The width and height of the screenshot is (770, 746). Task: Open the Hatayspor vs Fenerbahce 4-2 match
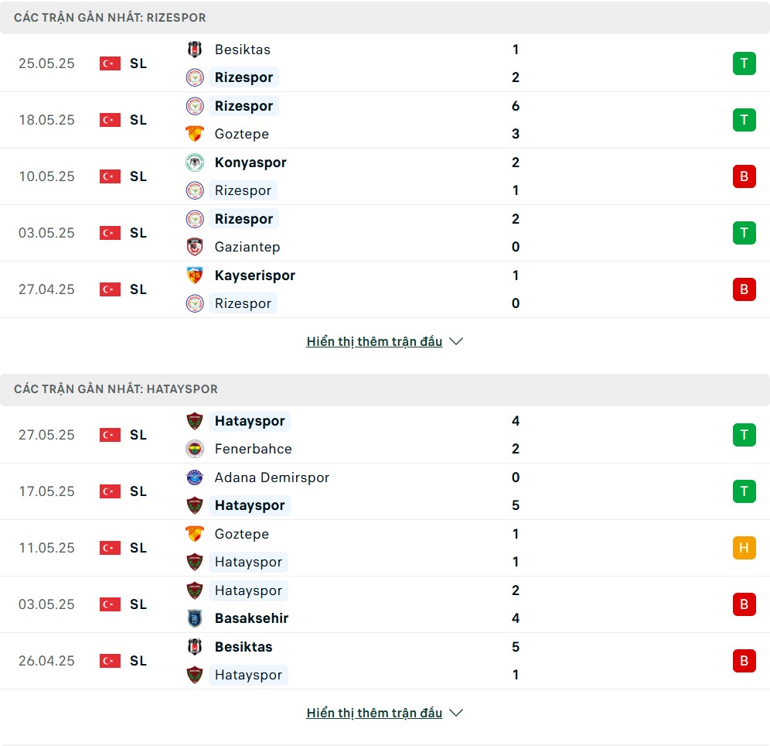click(x=385, y=435)
